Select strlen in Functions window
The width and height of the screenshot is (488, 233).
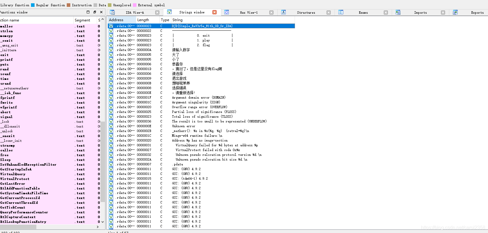[50, 31]
